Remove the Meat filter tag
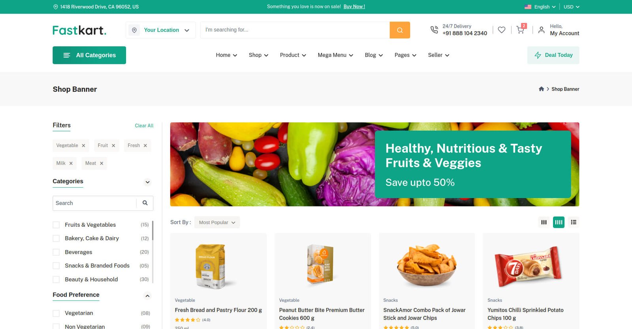The width and height of the screenshot is (632, 329). (102, 164)
